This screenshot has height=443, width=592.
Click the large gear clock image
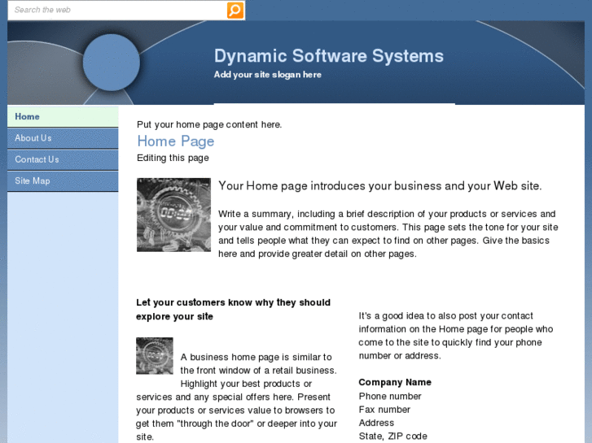coord(173,215)
